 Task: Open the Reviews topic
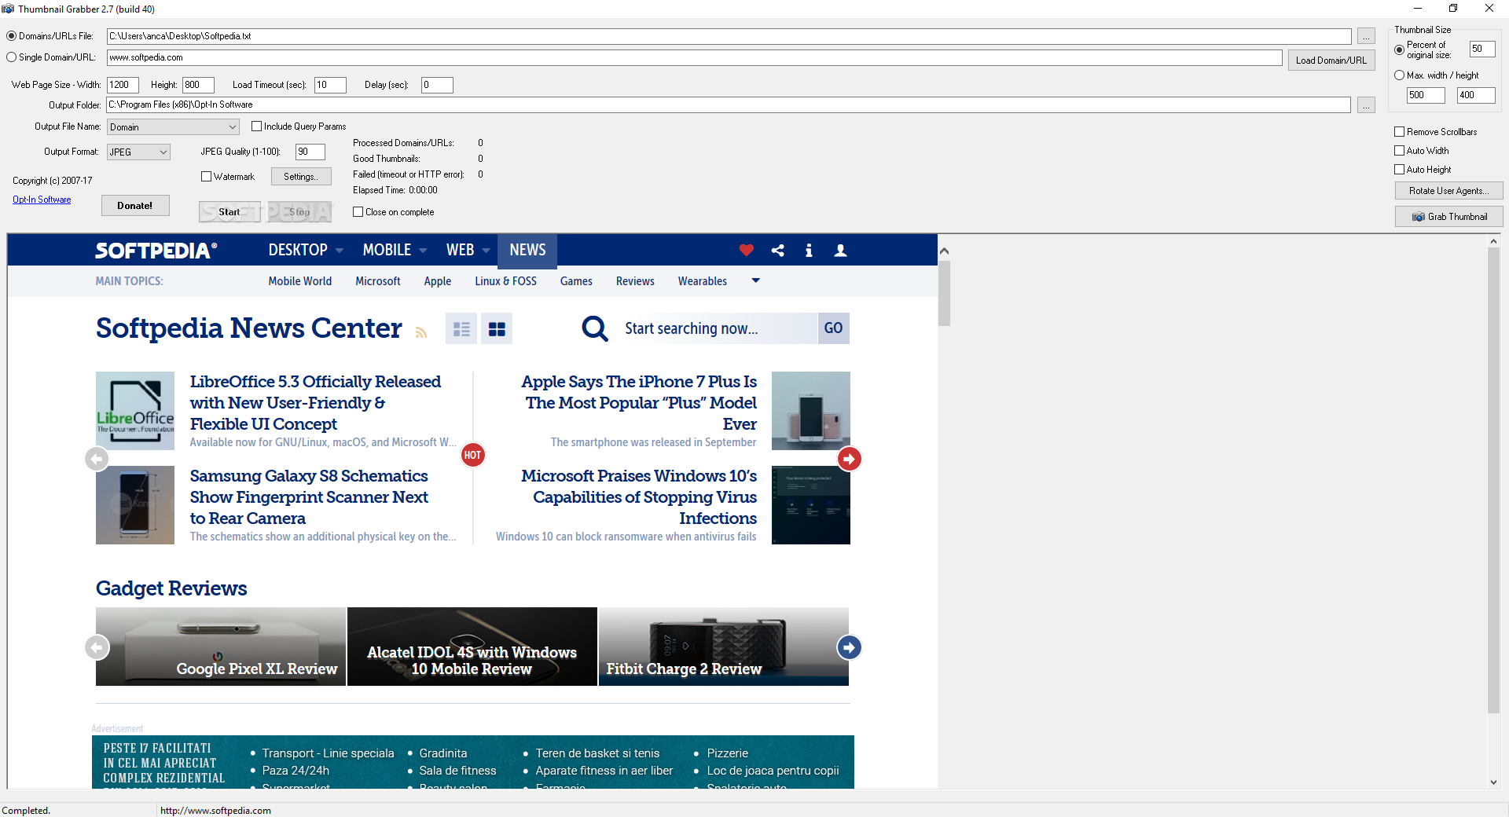click(635, 281)
